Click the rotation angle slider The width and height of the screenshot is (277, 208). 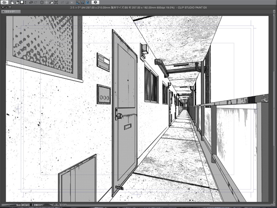(x=46, y=205)
